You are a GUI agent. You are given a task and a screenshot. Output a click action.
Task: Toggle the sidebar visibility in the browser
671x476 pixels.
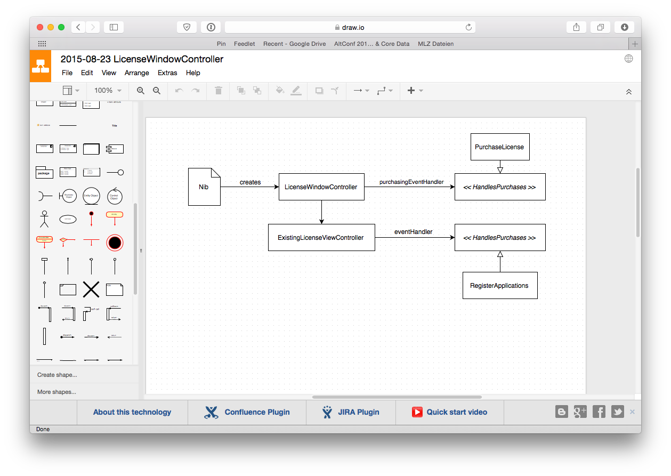[x=114, y=27]
